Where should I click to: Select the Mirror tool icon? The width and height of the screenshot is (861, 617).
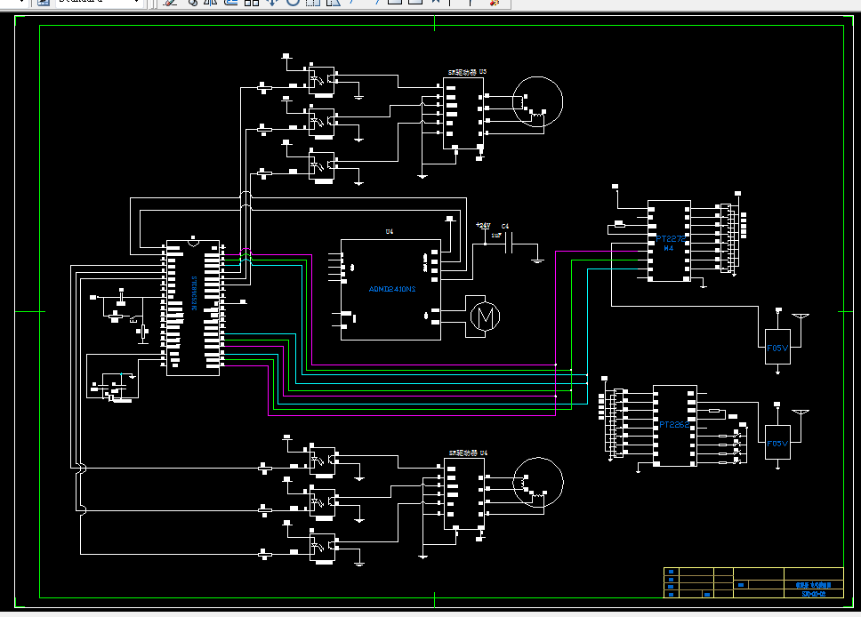point(210,2)
